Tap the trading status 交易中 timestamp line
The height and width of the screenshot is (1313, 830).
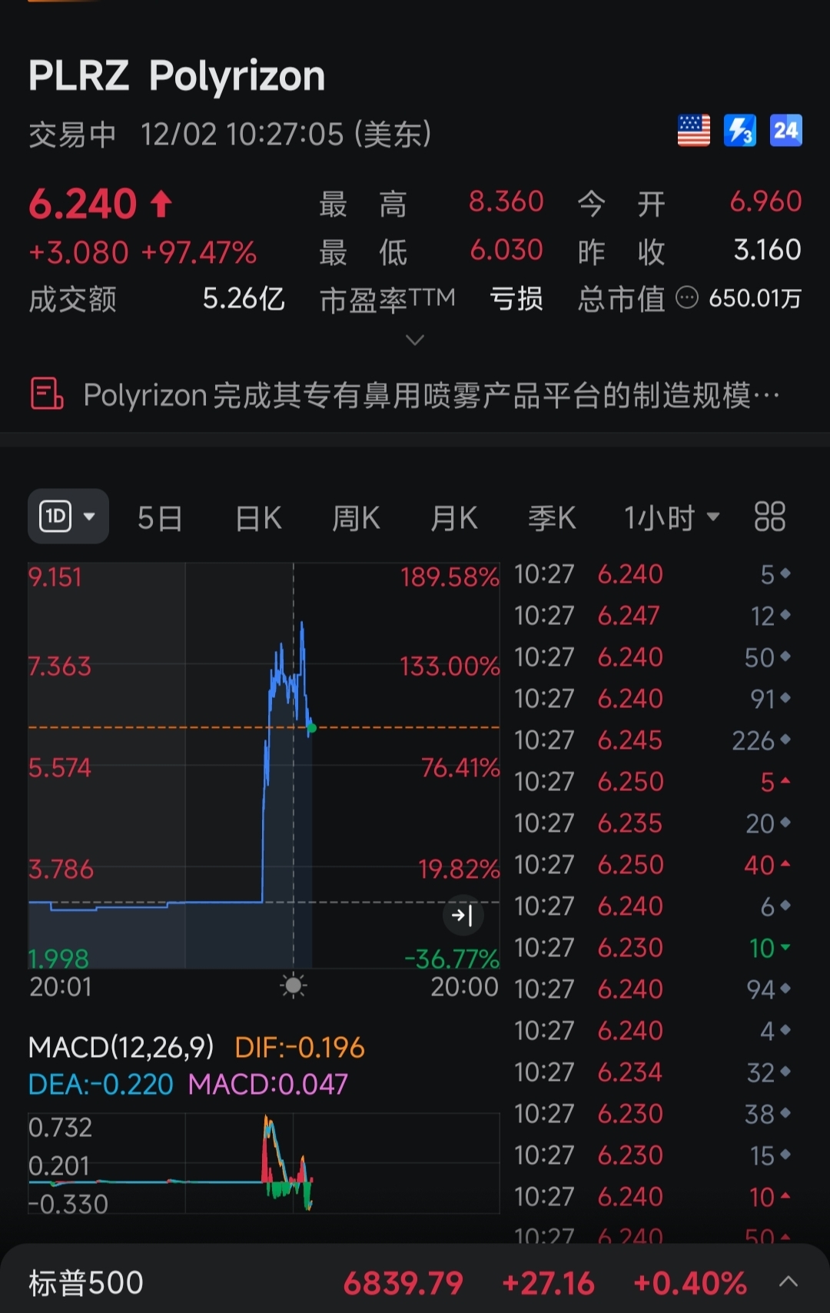click(x=230, y=135)
